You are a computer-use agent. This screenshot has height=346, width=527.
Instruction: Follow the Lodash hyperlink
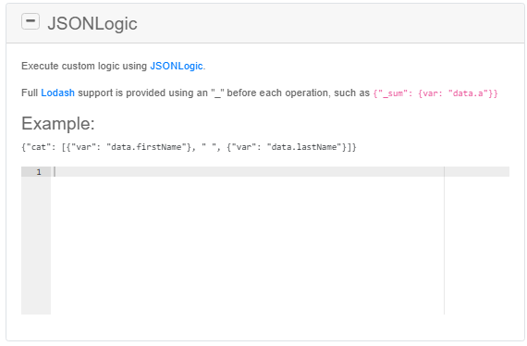58,93
